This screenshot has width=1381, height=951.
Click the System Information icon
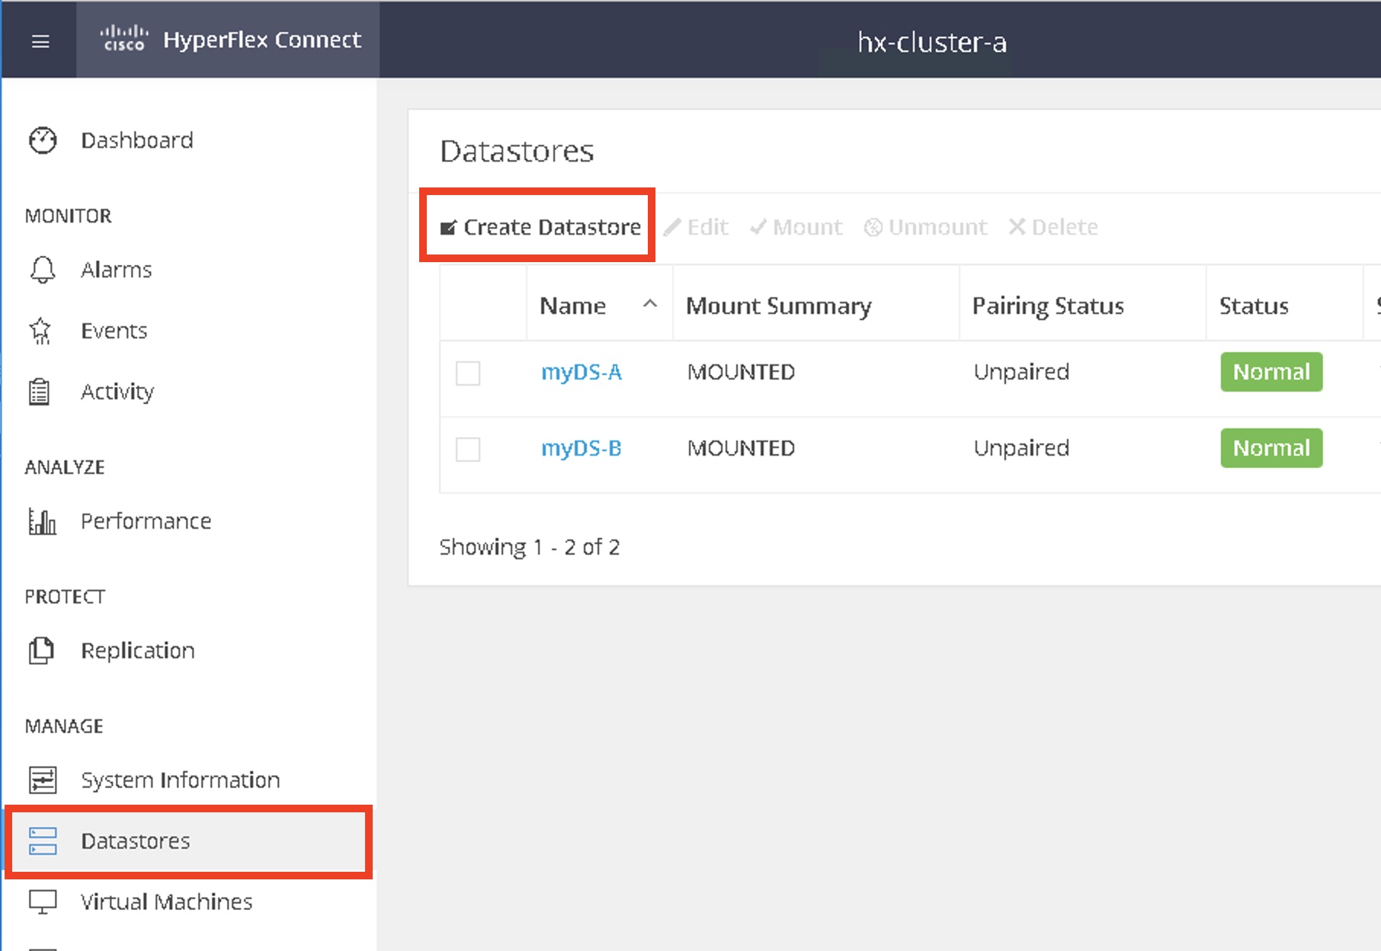[x=43, y=780]
